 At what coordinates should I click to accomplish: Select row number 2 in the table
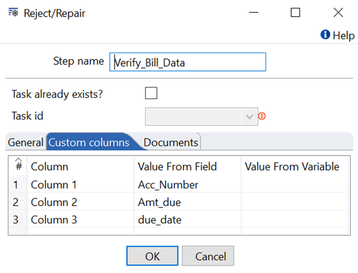coord(18,202)
